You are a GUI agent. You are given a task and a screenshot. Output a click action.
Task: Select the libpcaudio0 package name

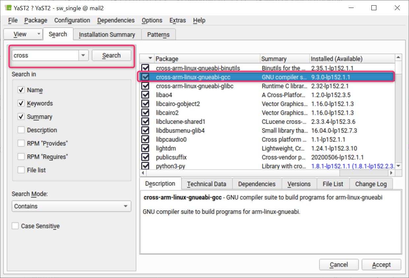[171, 139]
